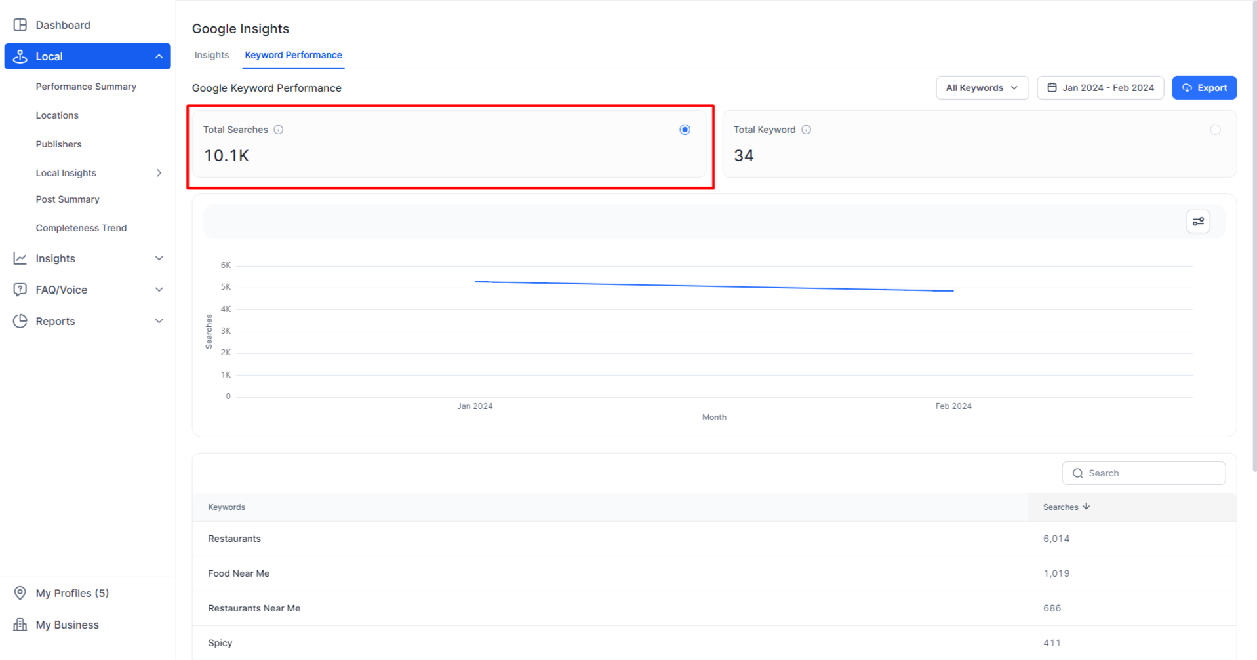The width and height of the screenshot is (1257, 660).
Task: Select the Total Keyword radio button
Action: point(1215,130)
